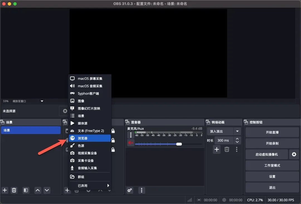Screen dimensions: 301x204
Task: Add 媒体源 media source
Action: coord(90,123)
